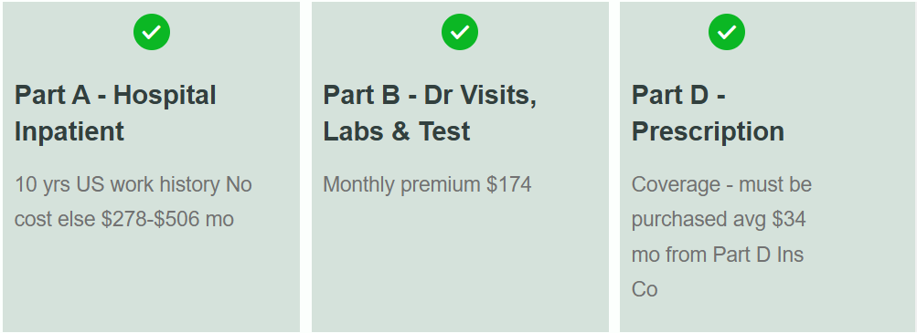This screenshot has width=917, height=333.
Task: Select the mo from Part D Ins line
Action: click(x=718, y=255)
